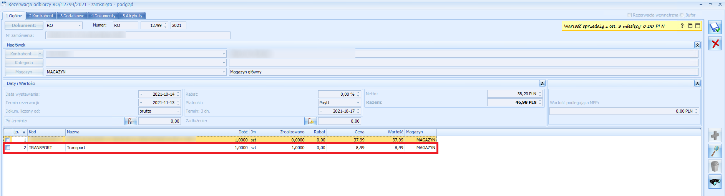Open the Płatność PayU dropdown
This screenshot has height=196, width=725.
(358, 103)
